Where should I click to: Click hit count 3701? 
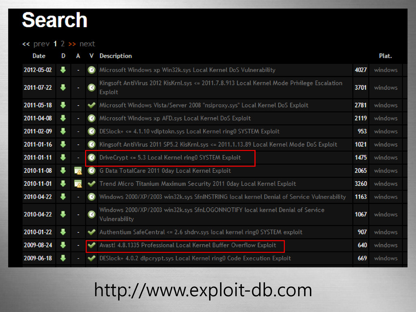coord(361,88)
